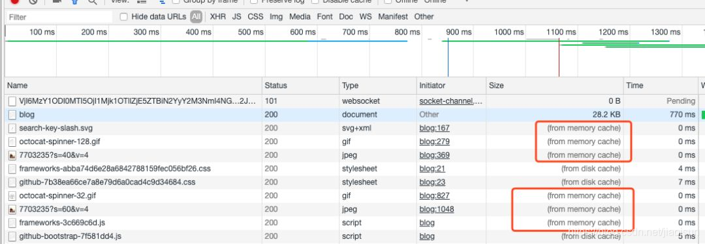Click the green waterfall bar of blog row
The width and height of the screenshot is (705, 244).
703,115
